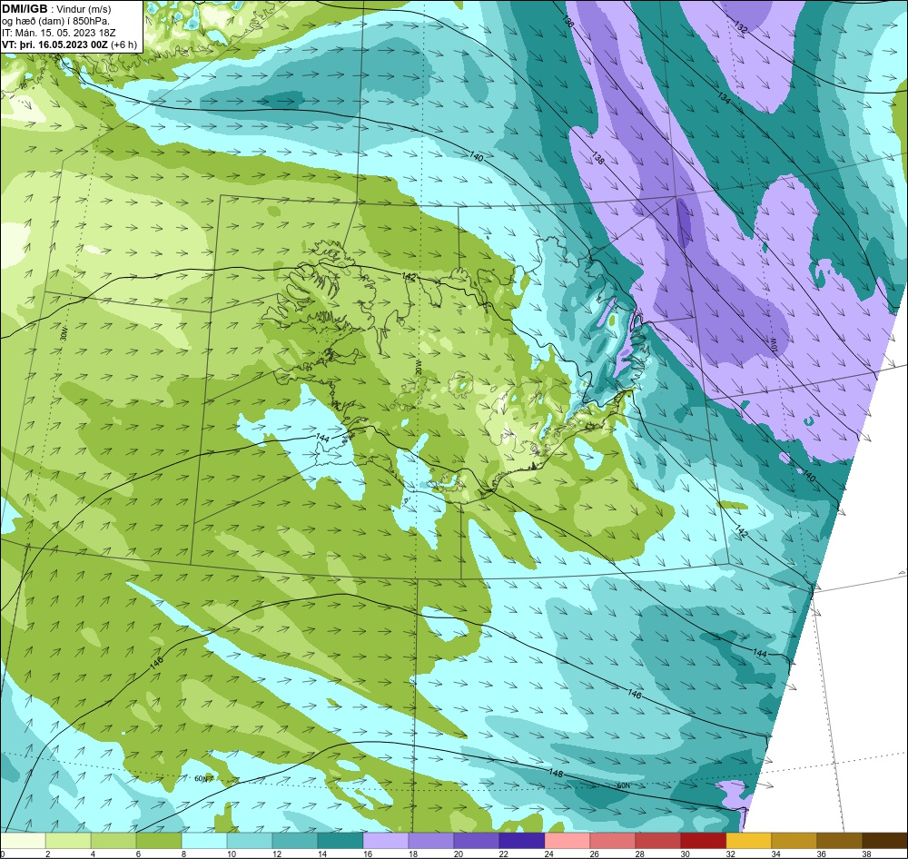The width and height of the screenshot is (908, 859).
Task: Choose the 12–14 m/s teal legend swatch
Action: coord(295,841)
